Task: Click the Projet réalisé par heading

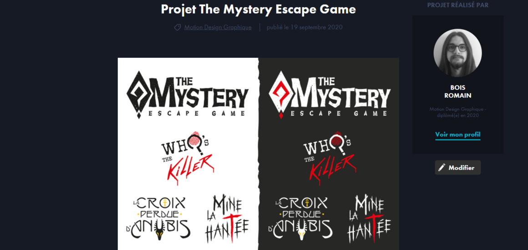Action: (457, 5)
